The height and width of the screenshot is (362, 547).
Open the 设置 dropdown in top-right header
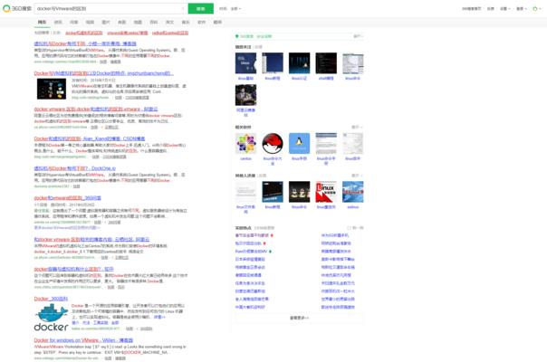pyautogui.click(x=504, y=9)
